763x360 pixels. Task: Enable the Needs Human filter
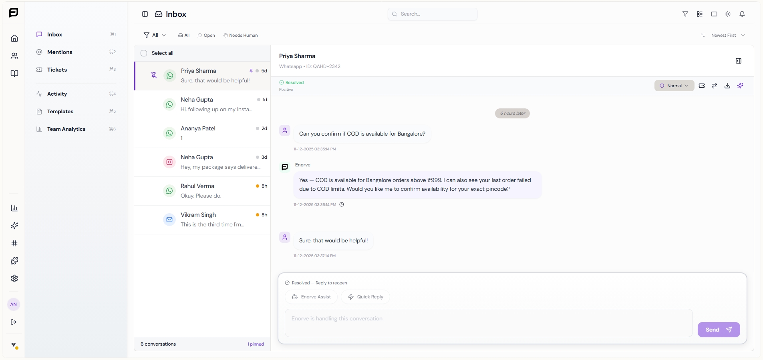240,35
